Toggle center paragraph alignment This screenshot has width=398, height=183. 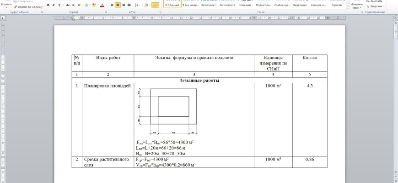coord(118,5)
